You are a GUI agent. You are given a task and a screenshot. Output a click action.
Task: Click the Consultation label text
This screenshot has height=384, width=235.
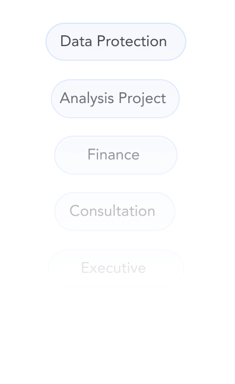pyautogui.click(x=112, y=211)
